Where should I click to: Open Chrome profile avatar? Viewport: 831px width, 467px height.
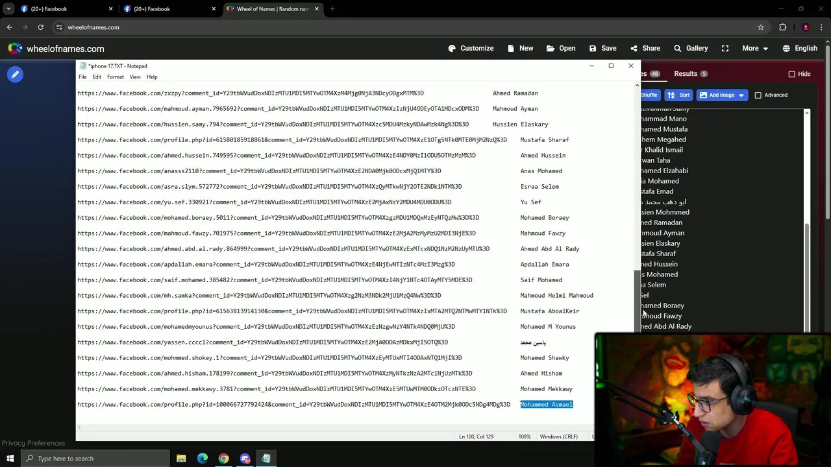coord(806,27)
